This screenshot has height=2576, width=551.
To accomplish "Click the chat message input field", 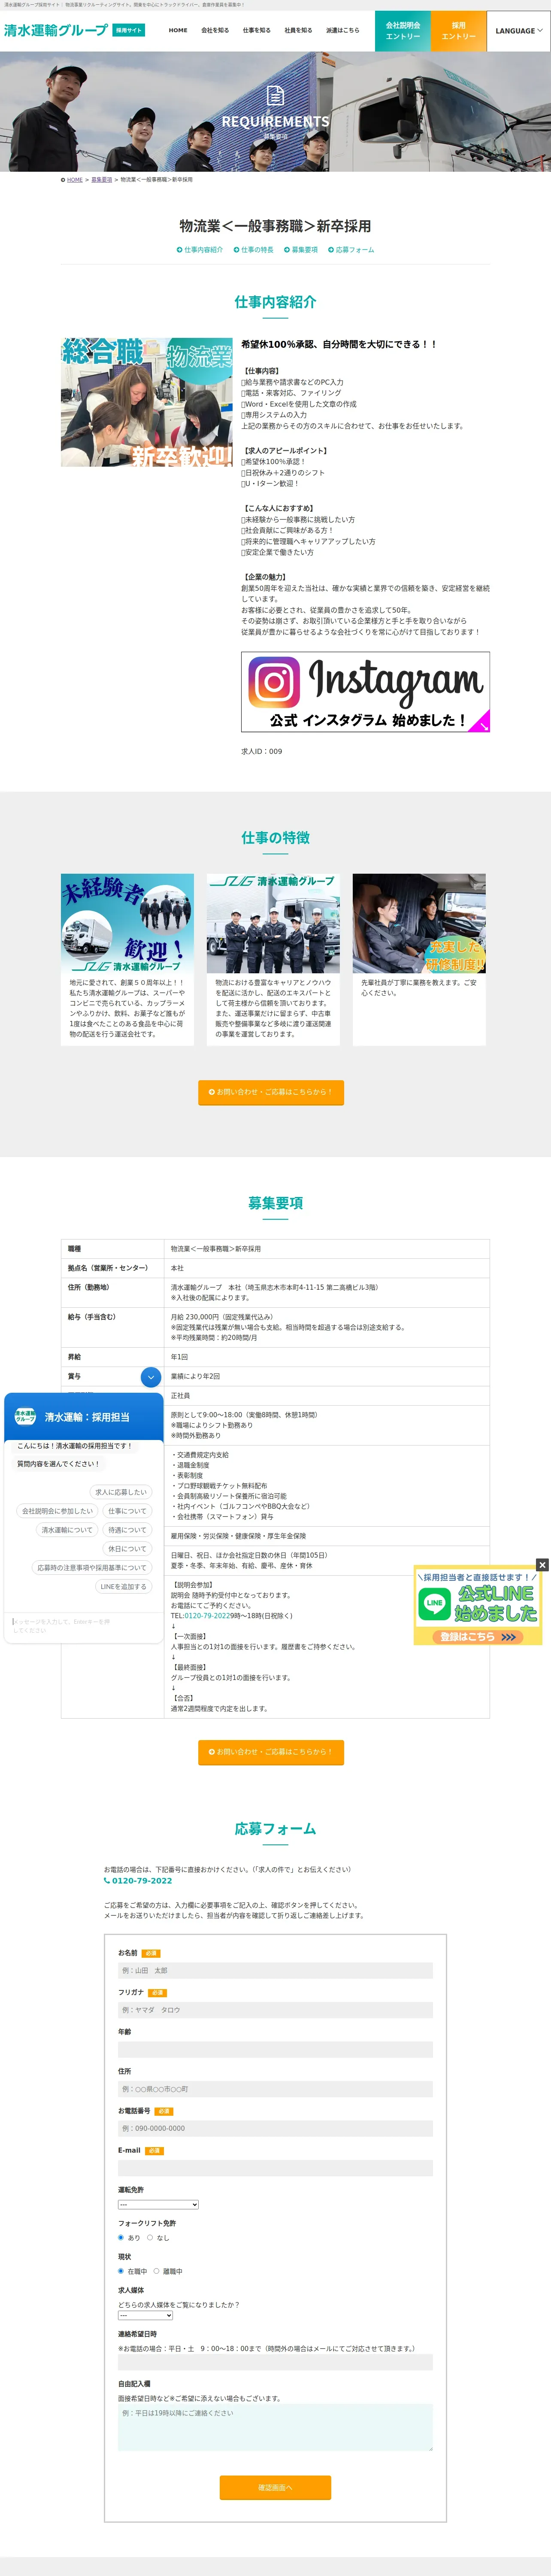I will click(83, 1625).
